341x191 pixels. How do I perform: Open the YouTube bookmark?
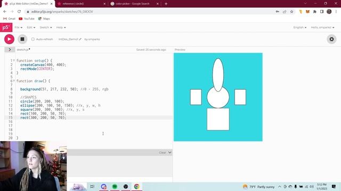(27, 19)
